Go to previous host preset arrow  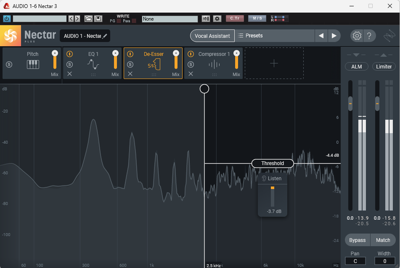pos(71,18)
